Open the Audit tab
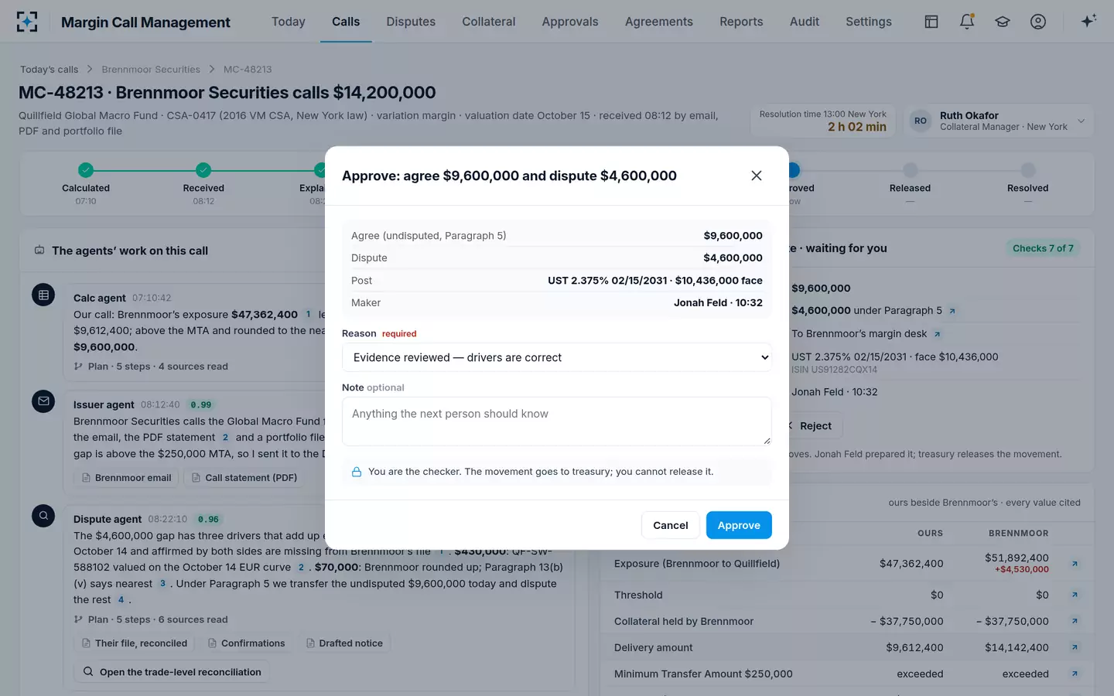The height and width of the screenshot is (696, 1114). (x=805, y=22)
